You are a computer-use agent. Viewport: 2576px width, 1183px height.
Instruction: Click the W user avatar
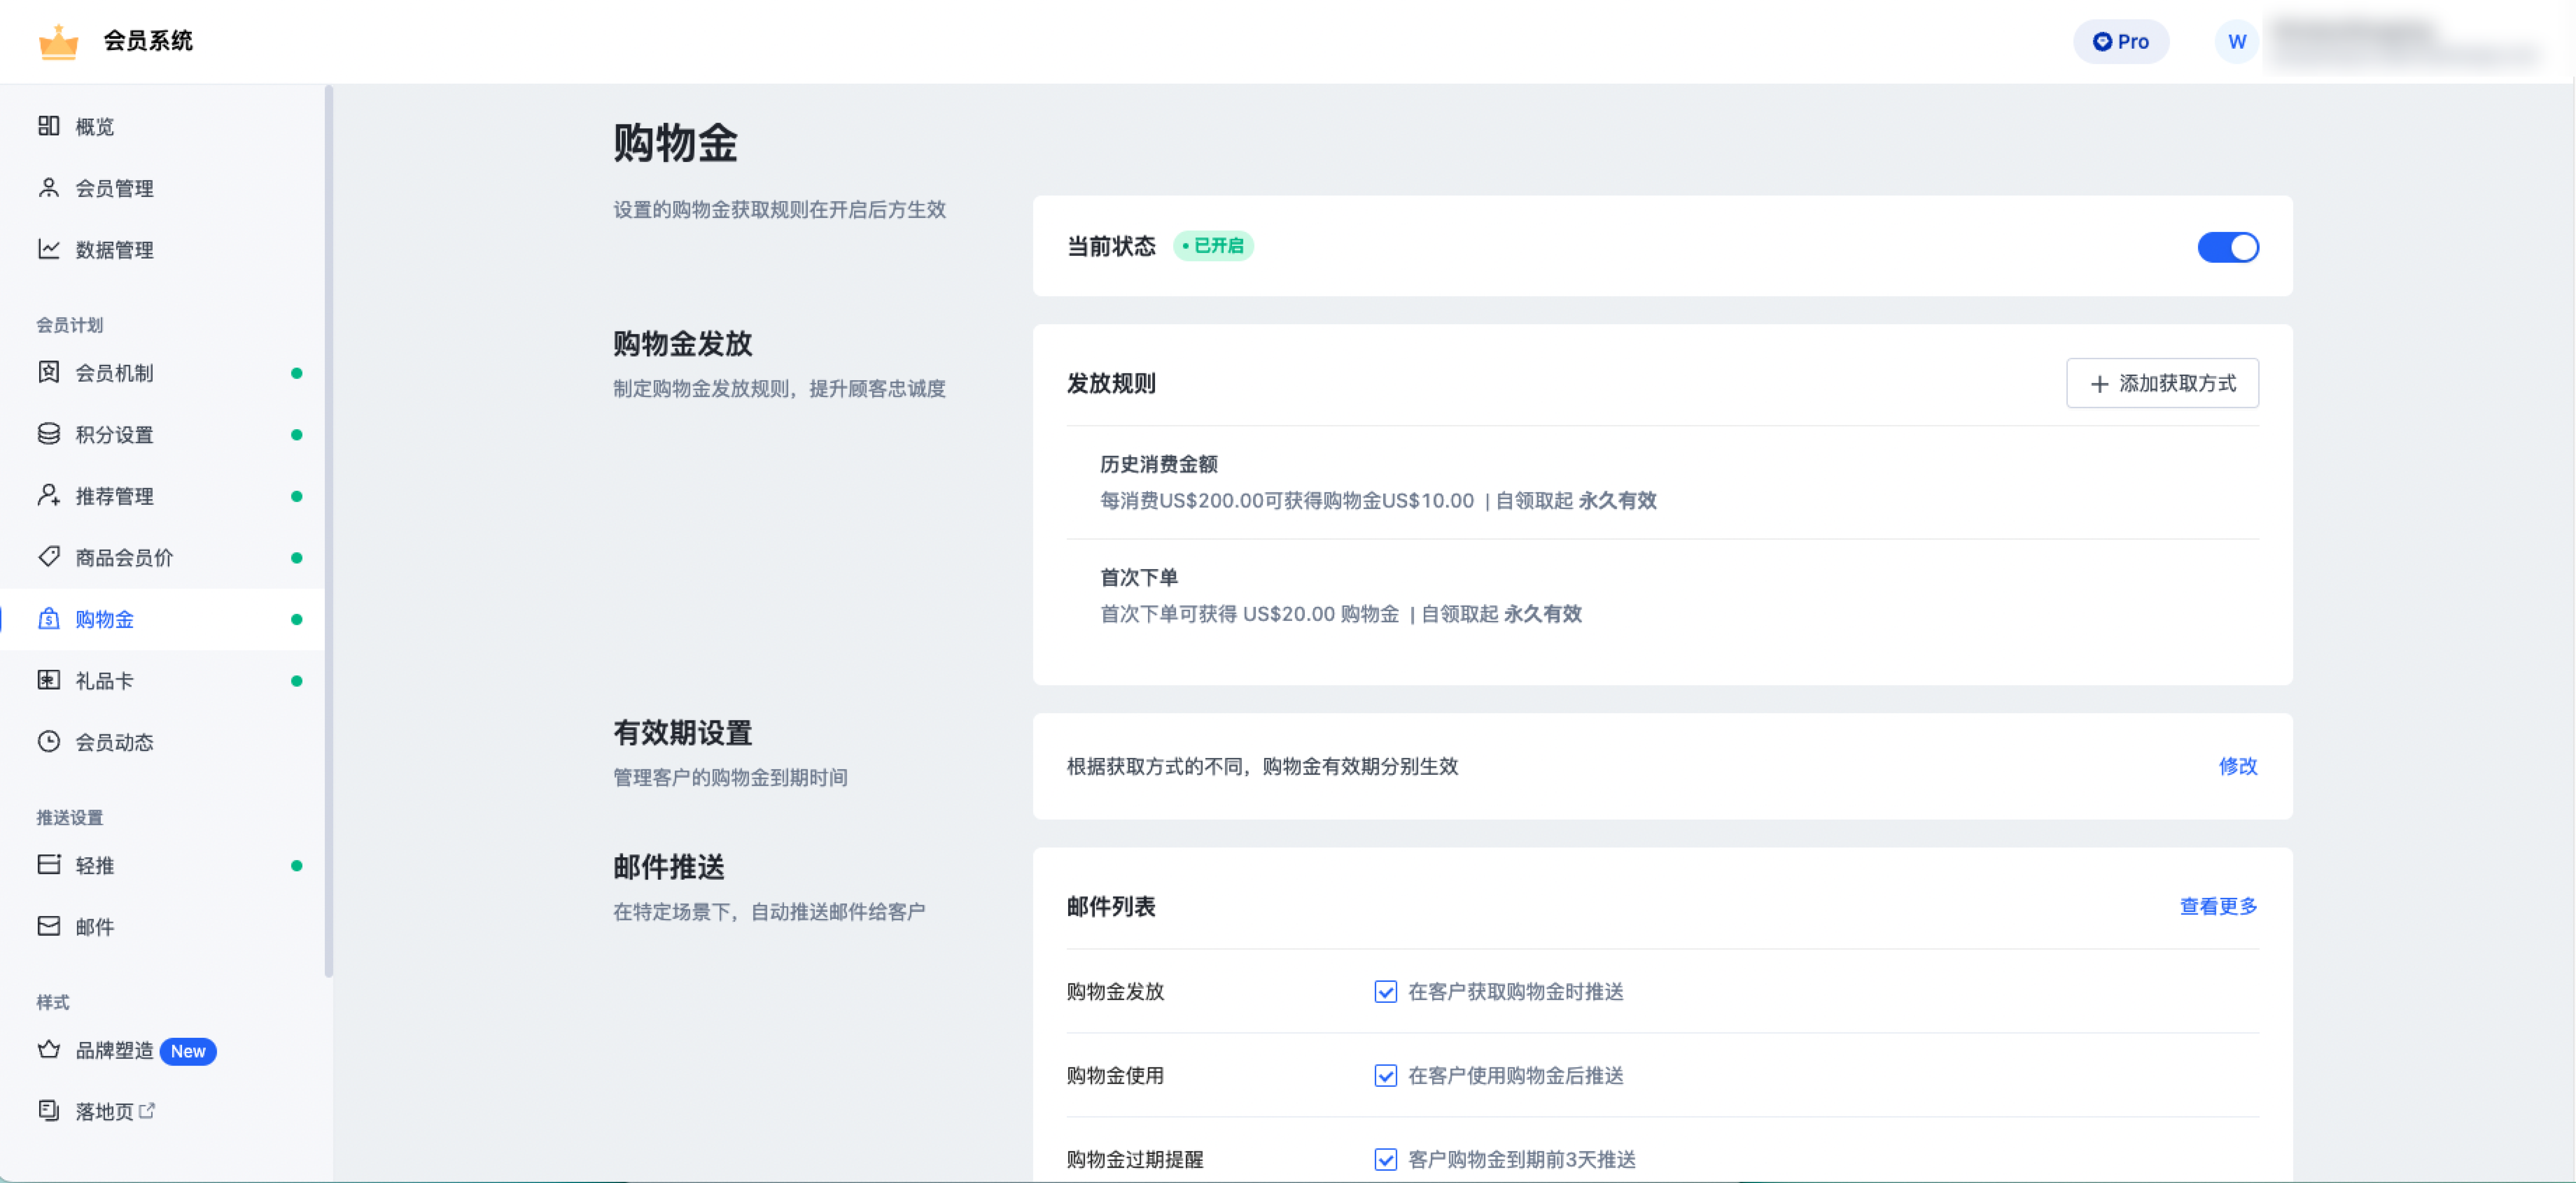click(x=2237, y=42)
